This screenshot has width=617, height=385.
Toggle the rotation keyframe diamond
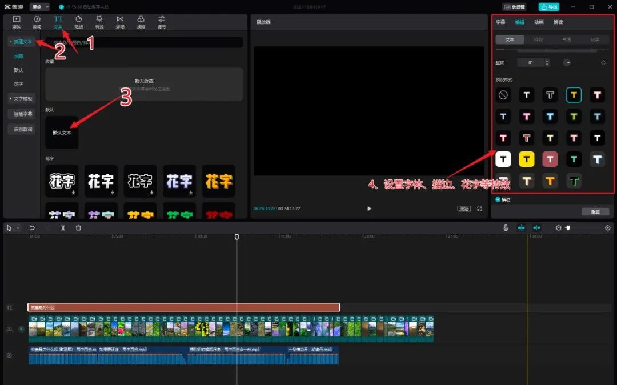coord(603,62)
